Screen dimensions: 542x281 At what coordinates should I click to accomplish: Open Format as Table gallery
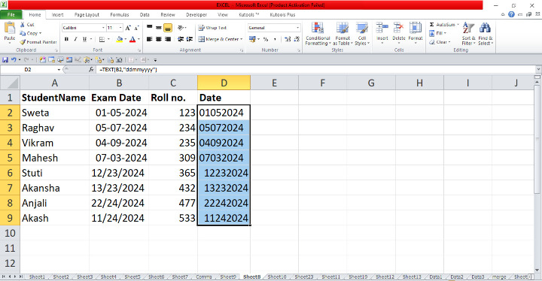[343, 33]
